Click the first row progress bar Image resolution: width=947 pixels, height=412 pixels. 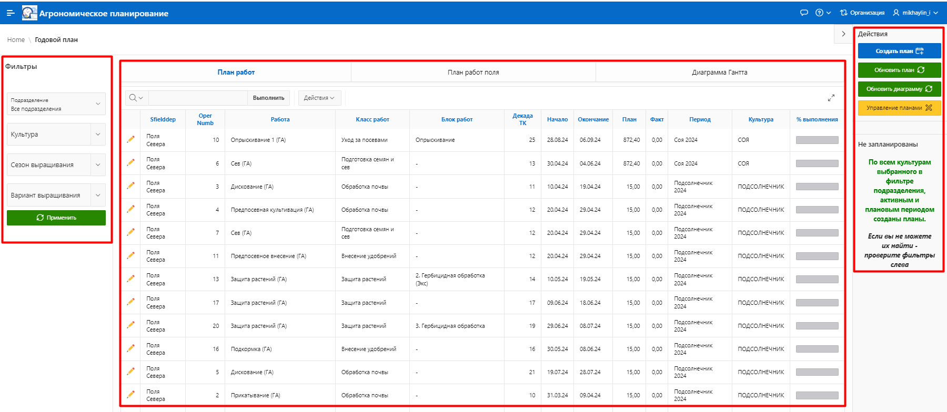tap(817, 140)
